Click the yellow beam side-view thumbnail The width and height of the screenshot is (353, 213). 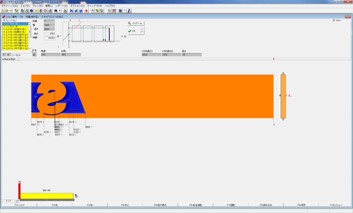[x=47, y=196]
